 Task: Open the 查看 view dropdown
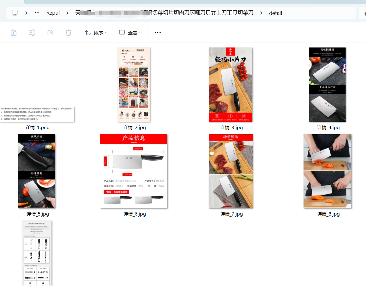pos(130,33)
